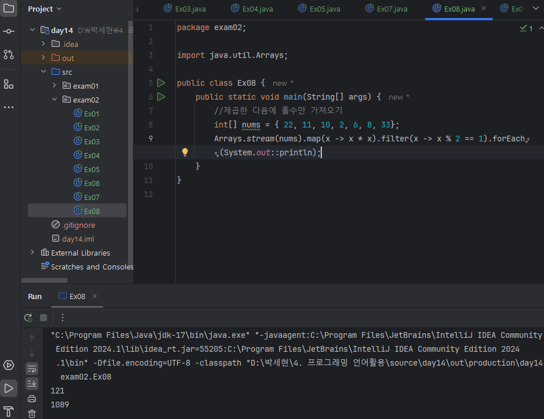
Task: Close the Ex08 run tab
Action: 95,296
